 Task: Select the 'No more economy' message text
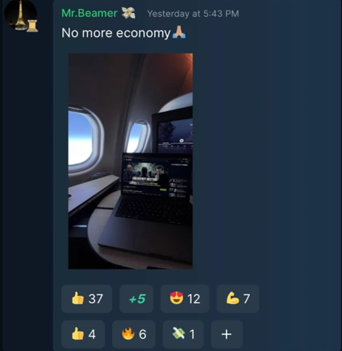[x=116, y=33]
